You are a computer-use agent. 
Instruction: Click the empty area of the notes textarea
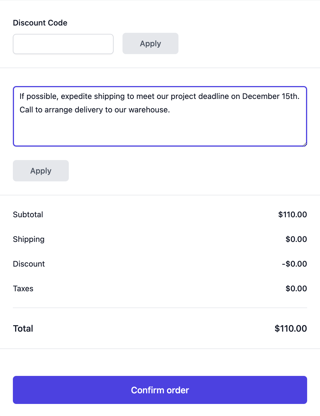coord(160,130)
